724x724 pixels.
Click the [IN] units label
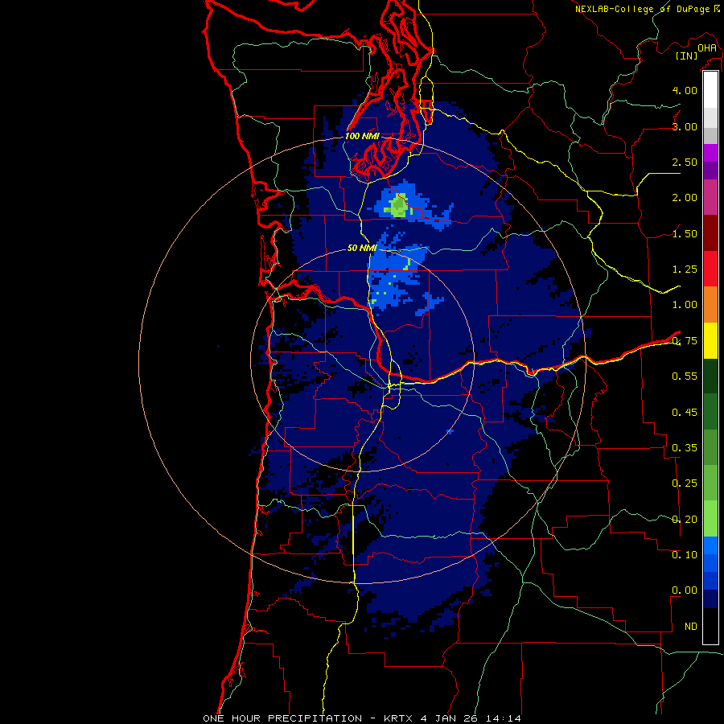[x=687, y=56]
